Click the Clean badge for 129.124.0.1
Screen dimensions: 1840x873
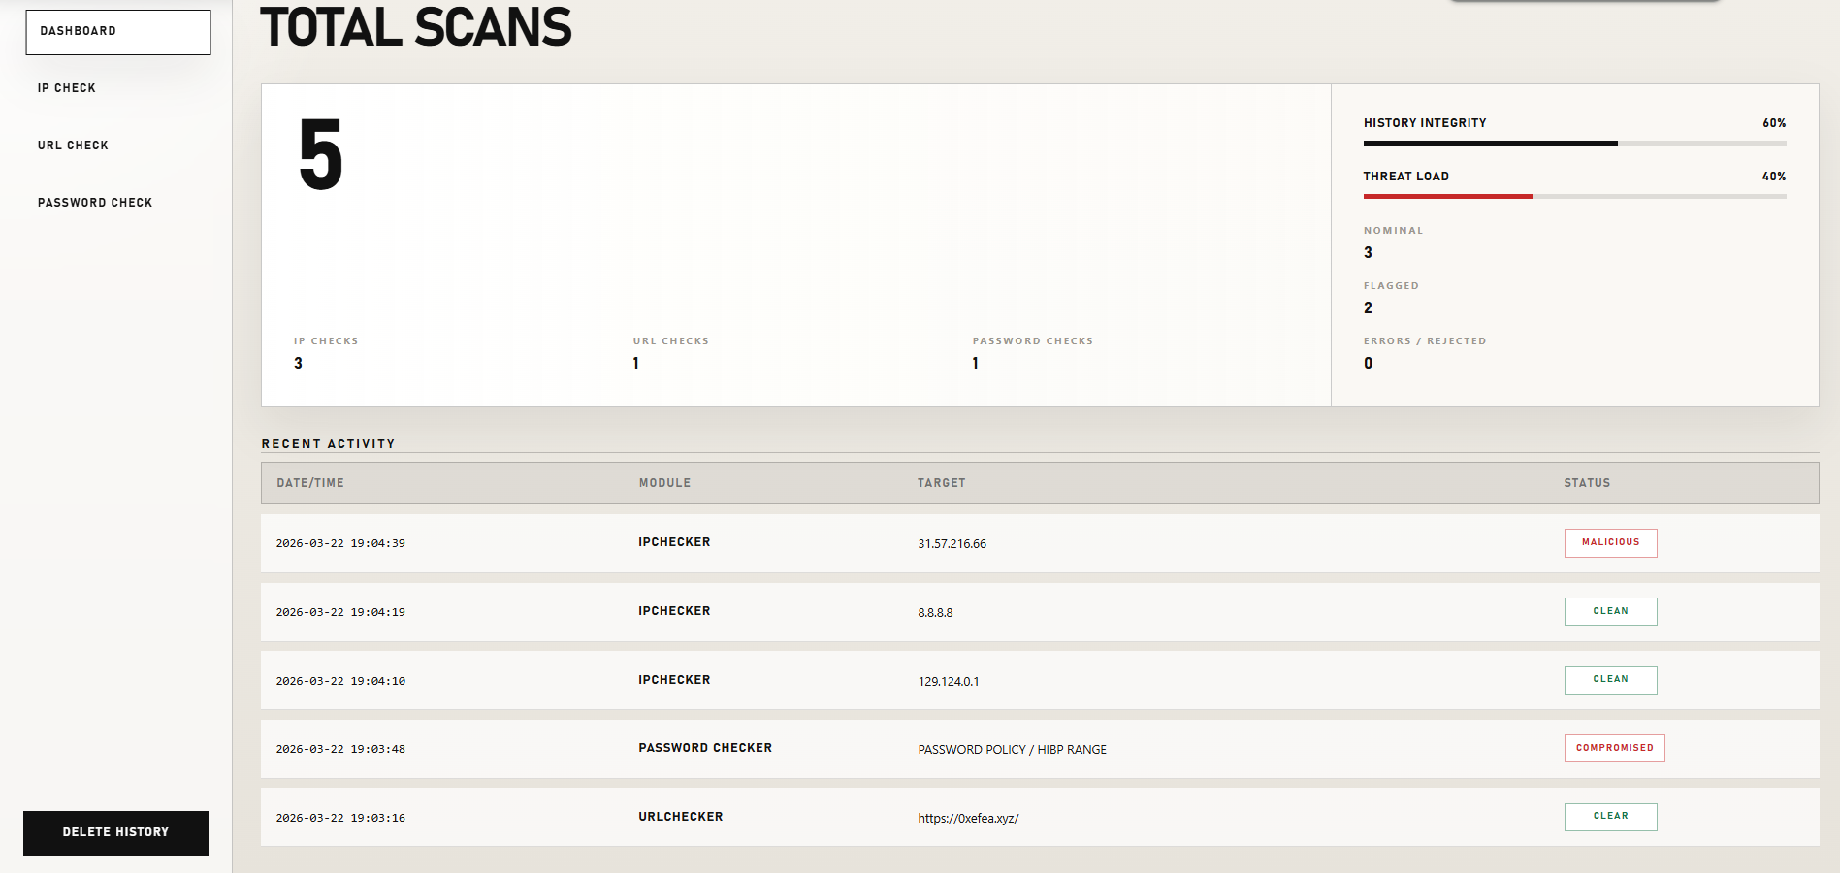coord(1610,680)
